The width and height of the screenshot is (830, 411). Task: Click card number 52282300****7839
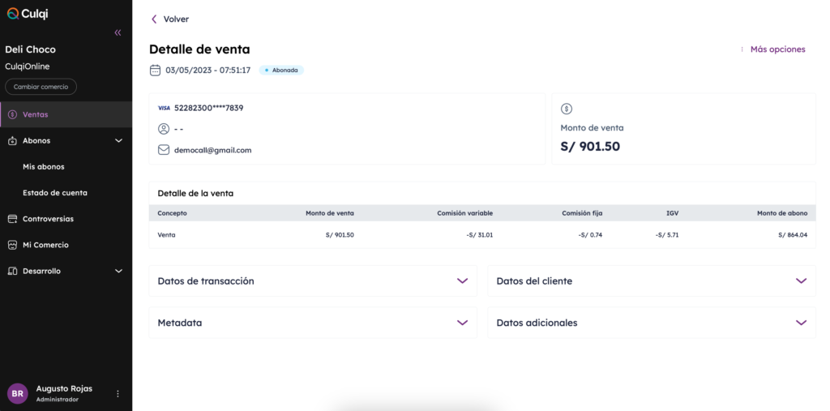(x=208, y=108)
